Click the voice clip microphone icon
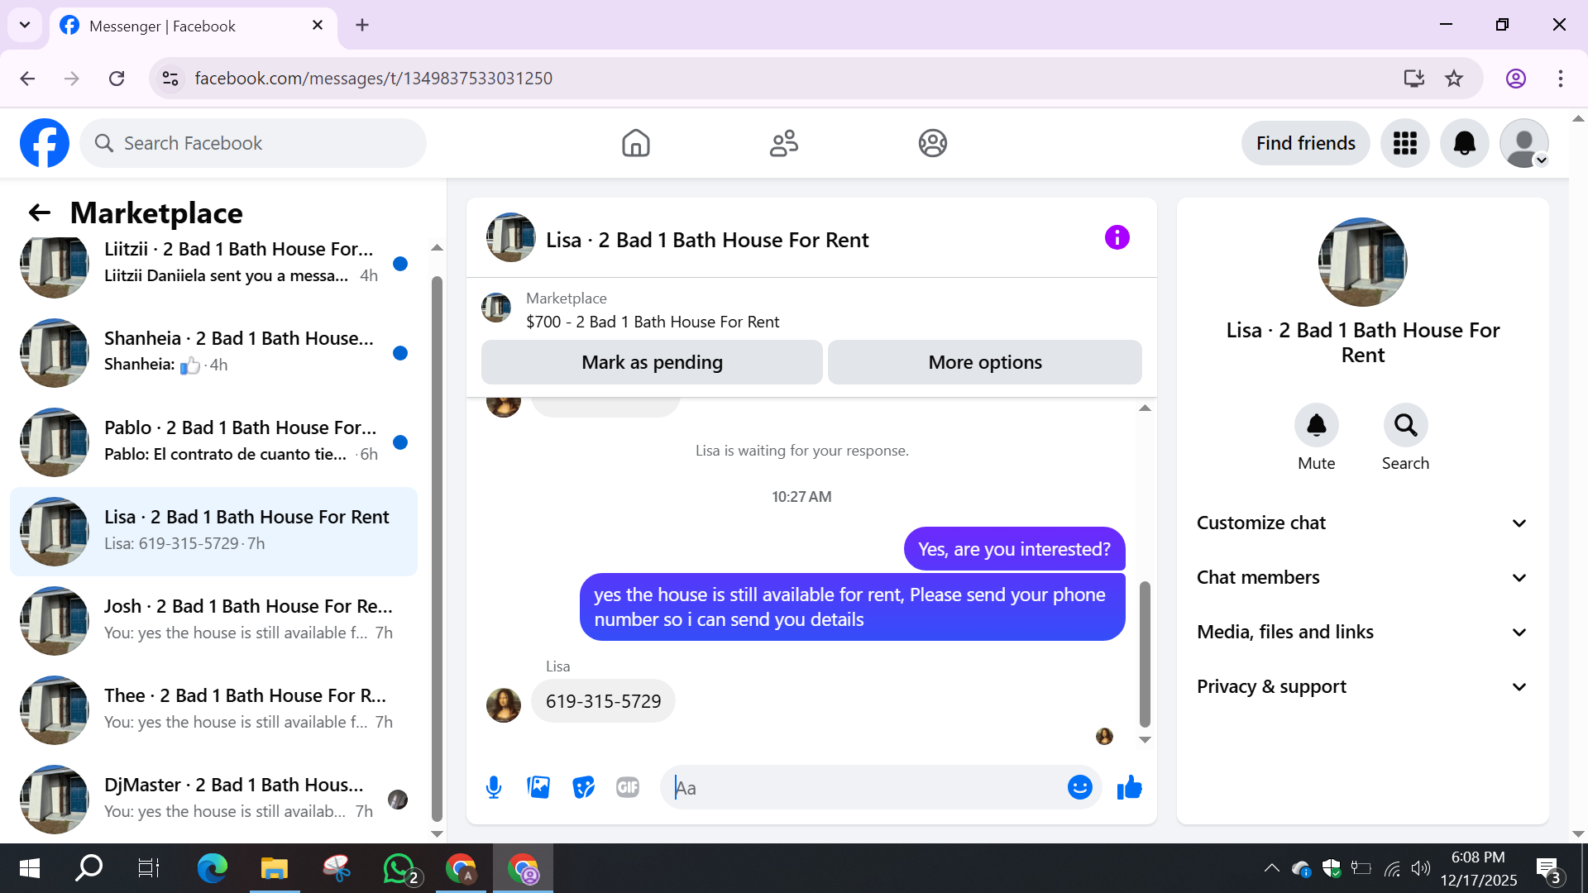 click(494, 787)
